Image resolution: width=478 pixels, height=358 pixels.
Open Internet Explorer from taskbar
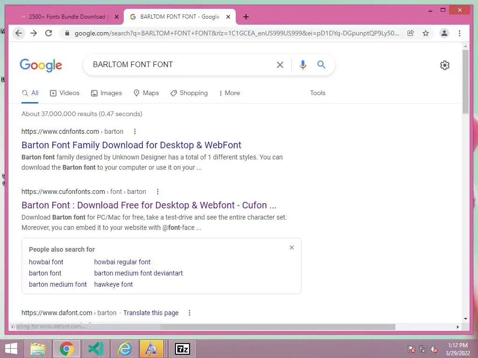pyautogui.click(x=125, y=349)
